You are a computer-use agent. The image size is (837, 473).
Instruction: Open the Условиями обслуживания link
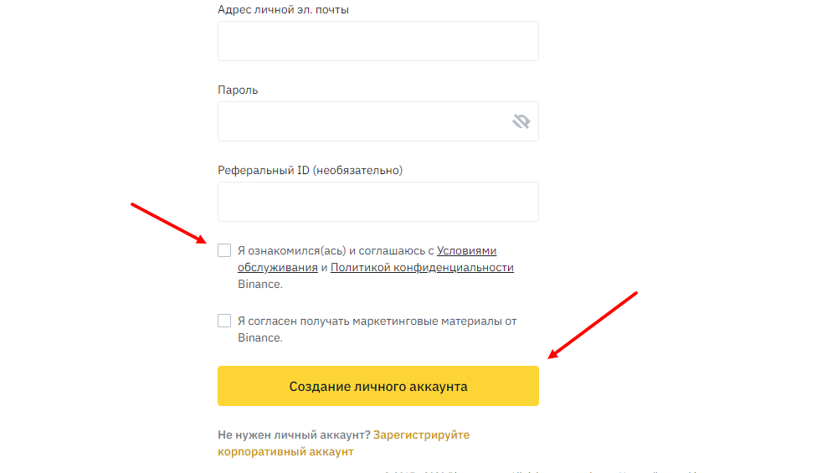click(x=466, y=250)
